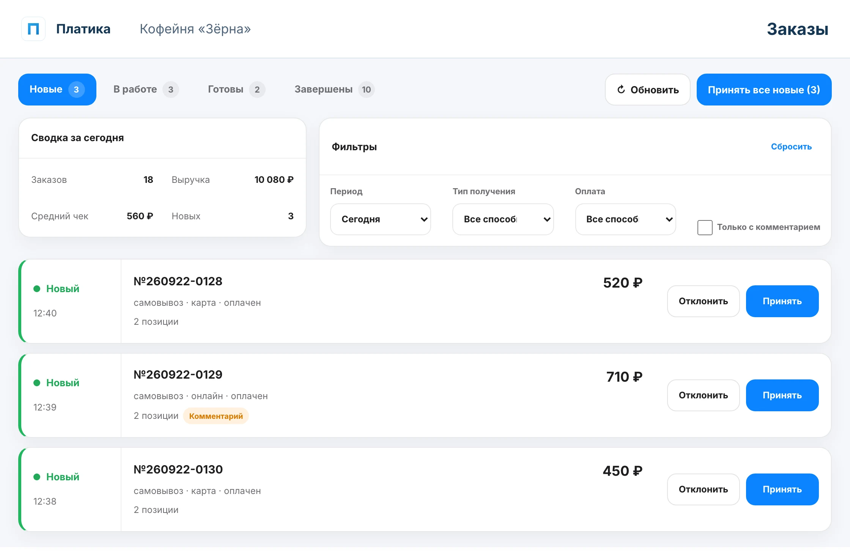The image size is (850, 560).
Task: Open the Тип получения dropdown
Action: pyautogui.click(x=503, y=219)
